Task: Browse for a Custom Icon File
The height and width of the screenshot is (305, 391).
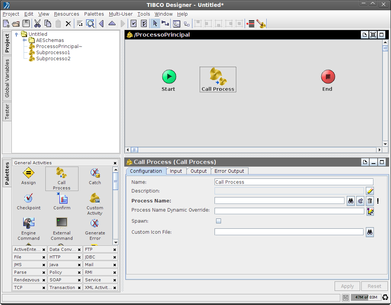Action: click(370, 232)
